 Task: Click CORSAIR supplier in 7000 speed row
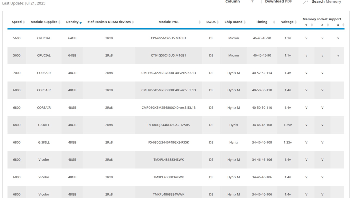44,73
